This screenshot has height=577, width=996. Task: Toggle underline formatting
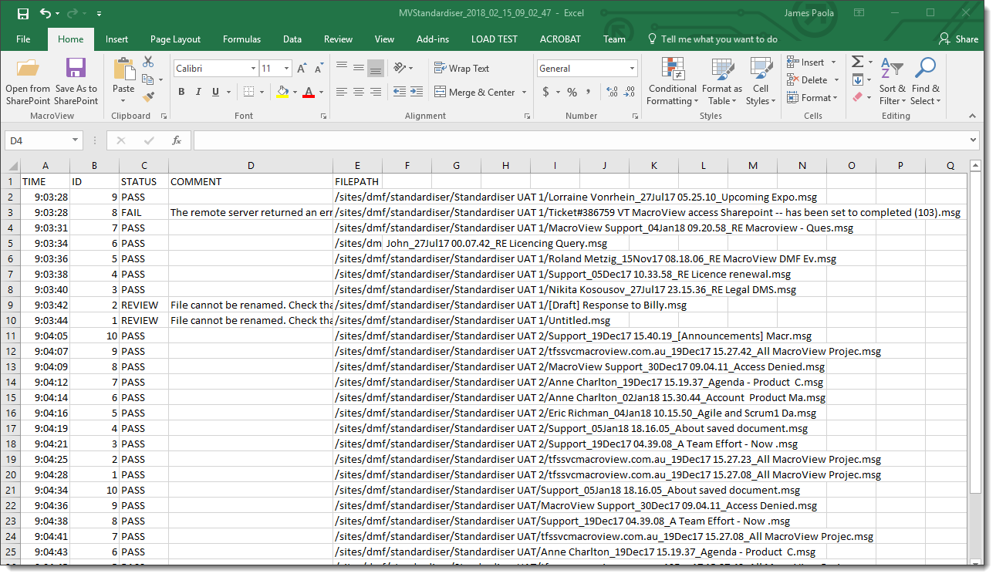[215, 92]
